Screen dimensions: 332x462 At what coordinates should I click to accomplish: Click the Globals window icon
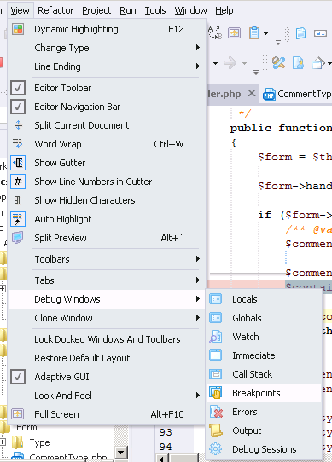[216, 318]
